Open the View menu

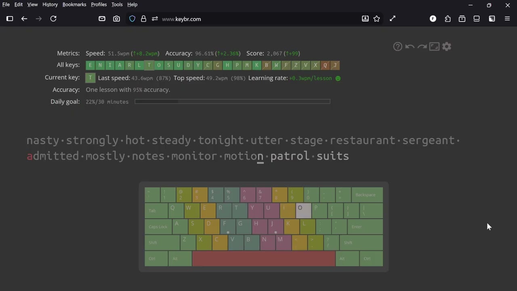click(32, 4)
